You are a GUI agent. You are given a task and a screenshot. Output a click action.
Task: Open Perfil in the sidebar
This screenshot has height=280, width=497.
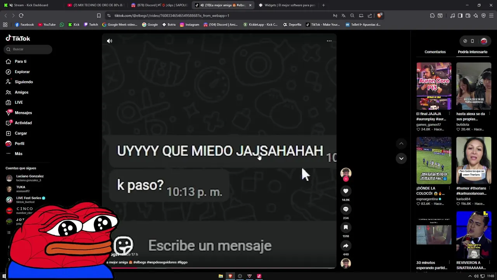pyautogui.click(x=15, y=143)
